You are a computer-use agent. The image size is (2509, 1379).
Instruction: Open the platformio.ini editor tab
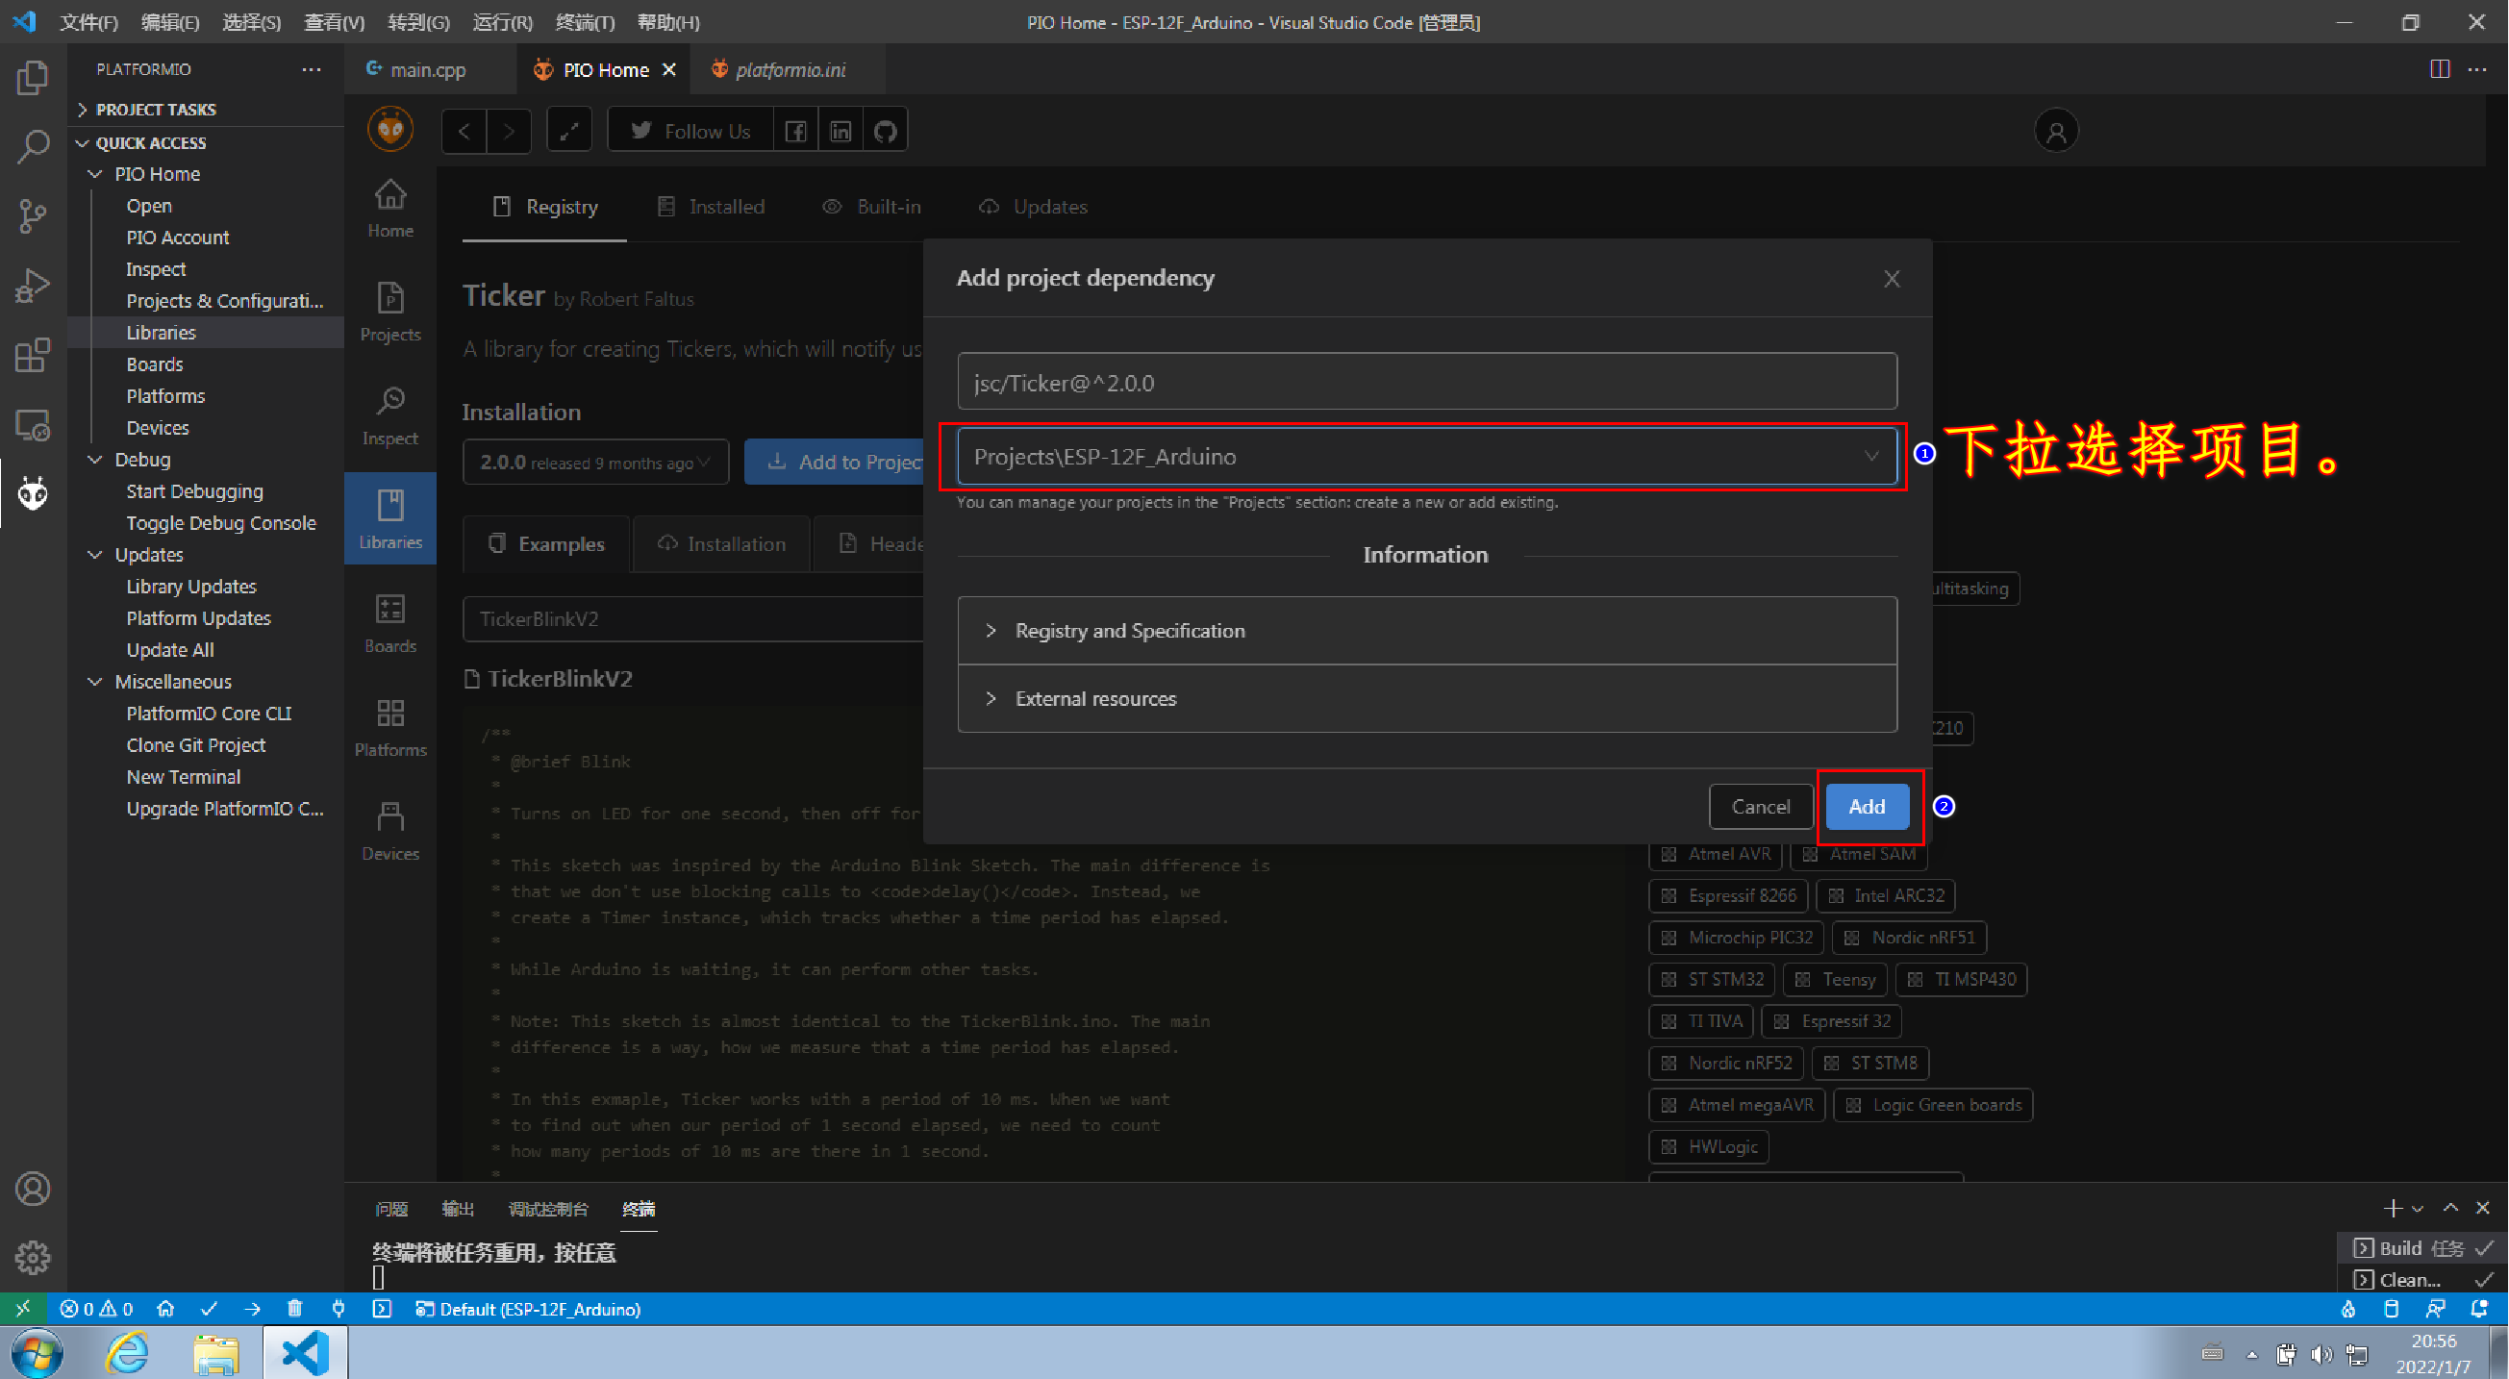(789, 70)
